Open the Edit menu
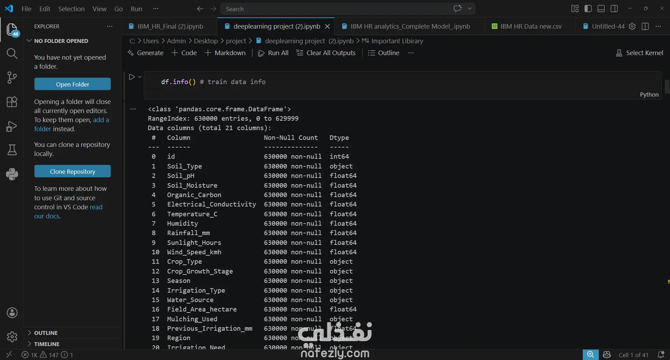The width and height of the screenshot is (670, 360). click(45, 9)
